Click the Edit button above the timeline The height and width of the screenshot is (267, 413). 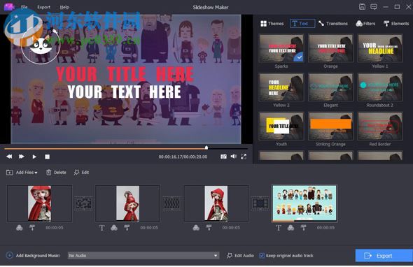coord(81,173)
